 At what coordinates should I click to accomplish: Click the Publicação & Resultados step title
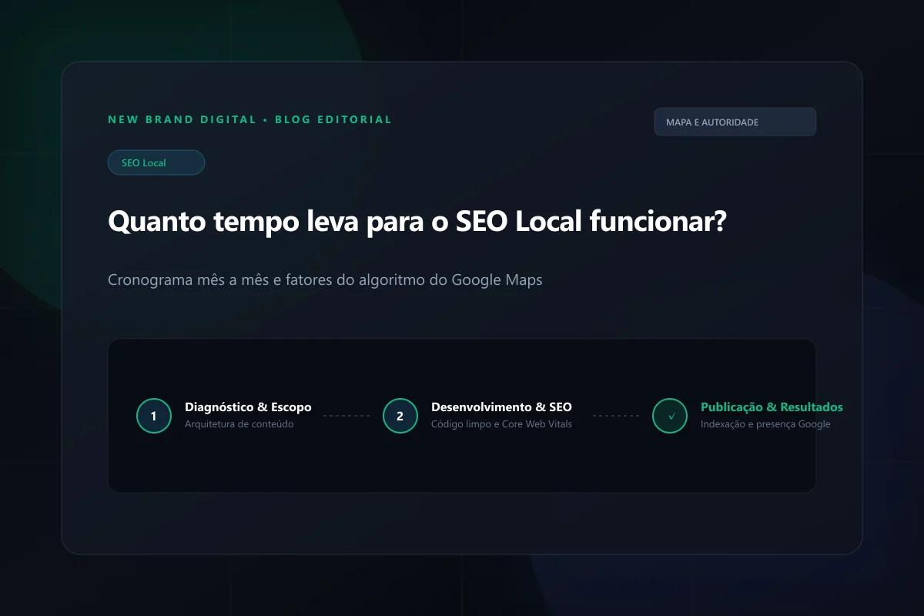[x=772, y=407]
